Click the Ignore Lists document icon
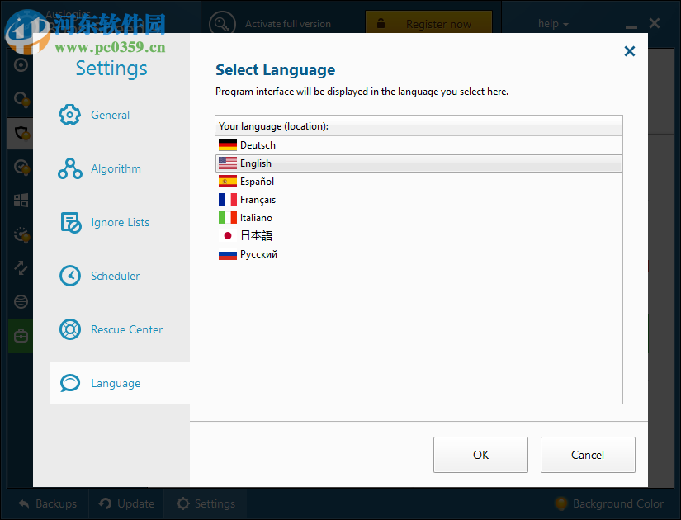The image size is (681, 520). click(70, 222)
